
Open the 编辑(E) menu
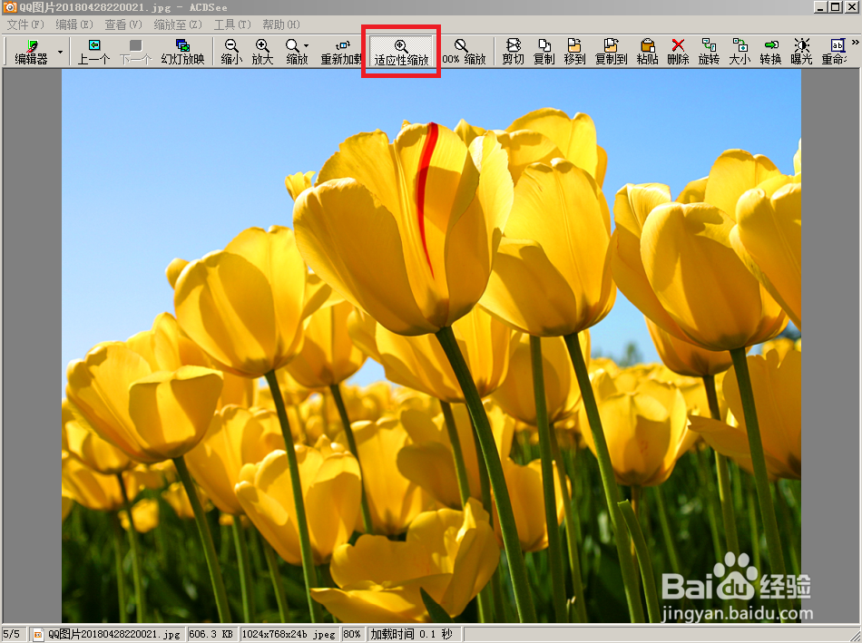coord(74,24)
